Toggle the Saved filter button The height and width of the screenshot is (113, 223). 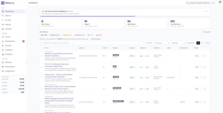tap(149, 43)
